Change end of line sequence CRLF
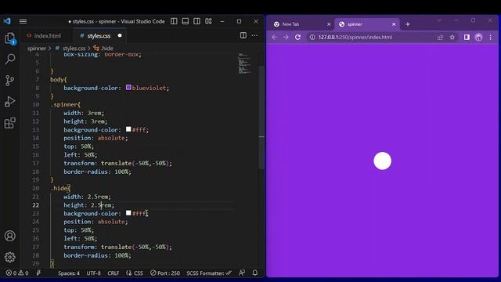This screenshot has width=501, height=282. pos(113,273)
